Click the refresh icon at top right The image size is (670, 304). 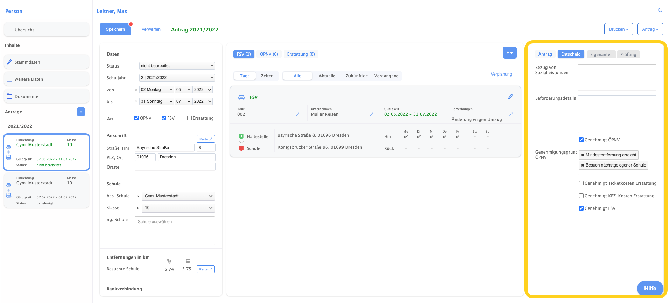(x=660, y=10)
